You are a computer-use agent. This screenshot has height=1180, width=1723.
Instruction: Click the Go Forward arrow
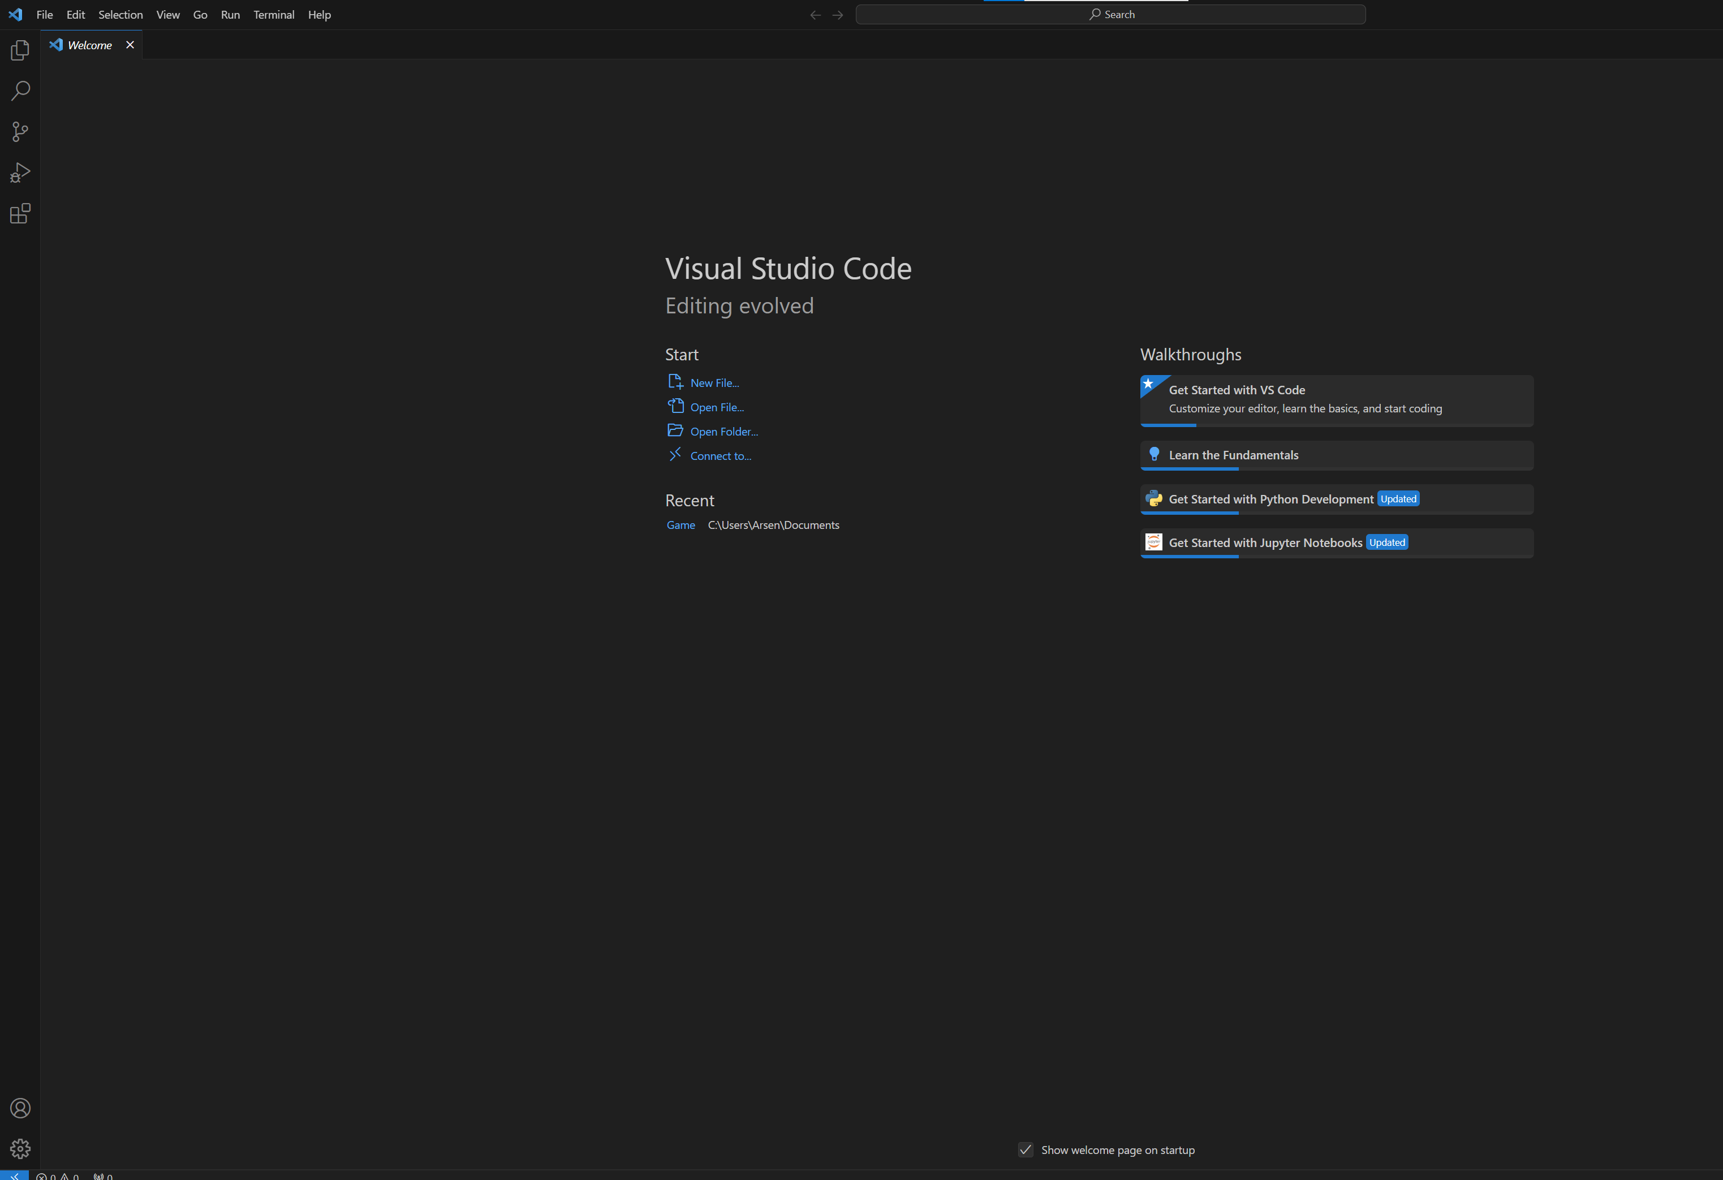pyautogui.click(x=838, y=15)
